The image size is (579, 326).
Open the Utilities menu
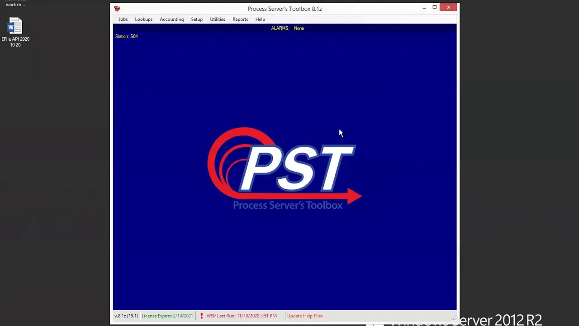click(217, 19)
